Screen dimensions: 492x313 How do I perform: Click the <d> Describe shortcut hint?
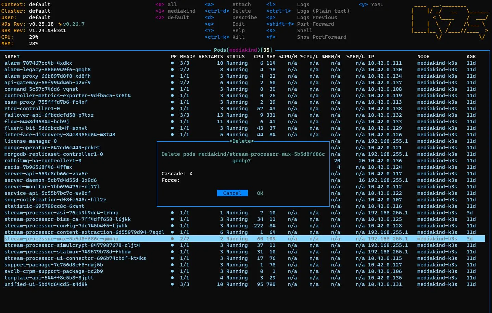[x=231, y=17]
